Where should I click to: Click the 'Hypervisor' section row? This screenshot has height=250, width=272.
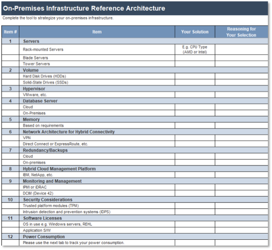click(135, 88)
